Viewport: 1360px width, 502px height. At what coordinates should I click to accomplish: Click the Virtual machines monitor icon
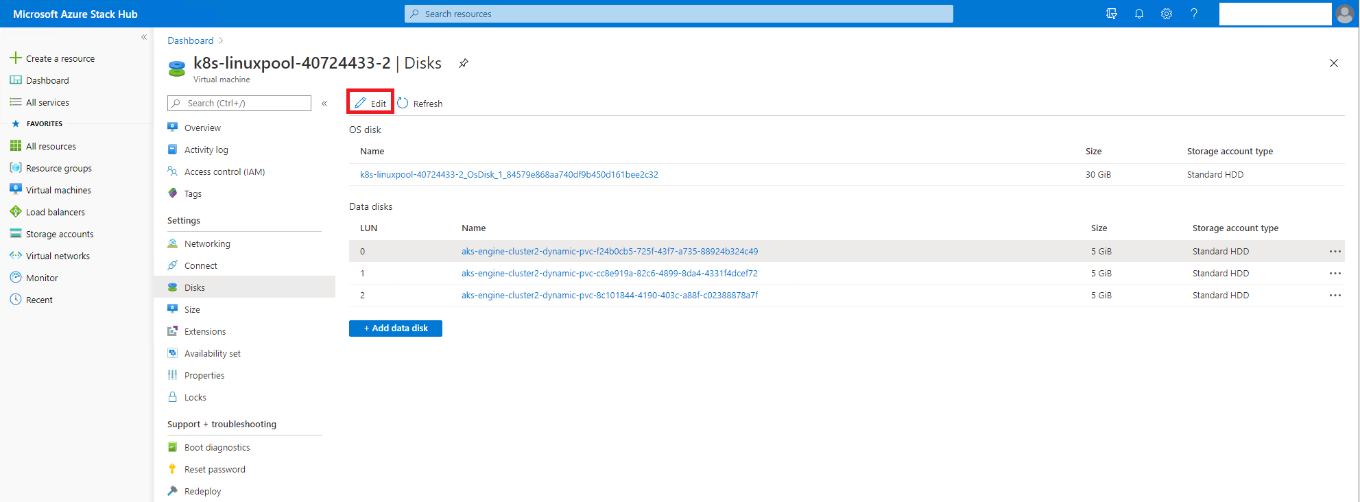(16, 189)
